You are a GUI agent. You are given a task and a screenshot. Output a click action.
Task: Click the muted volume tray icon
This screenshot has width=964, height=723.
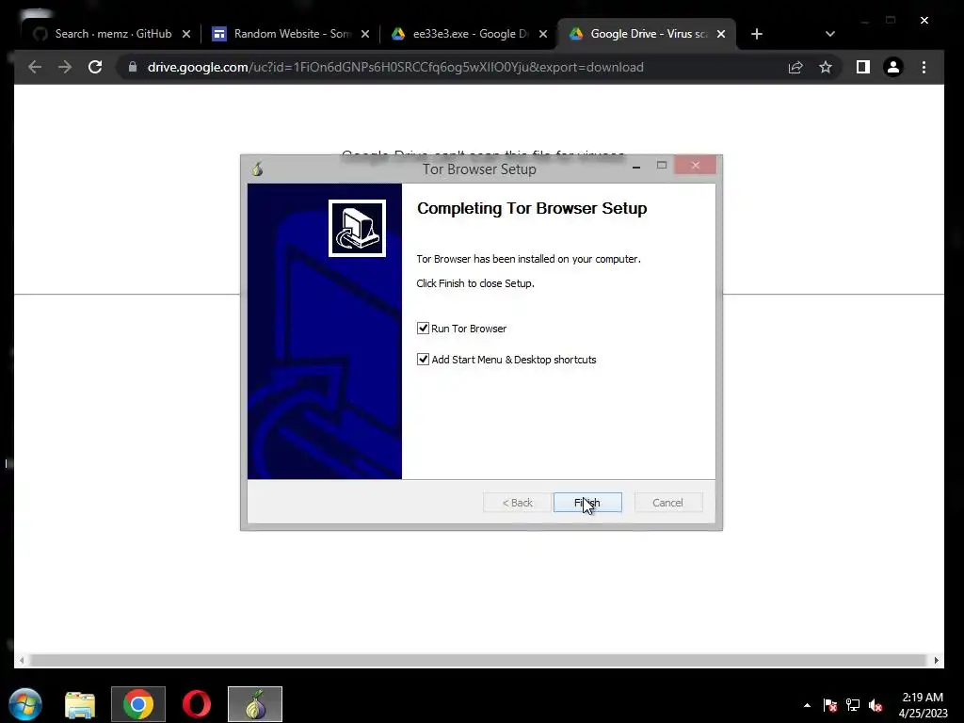tap(876, 705)
